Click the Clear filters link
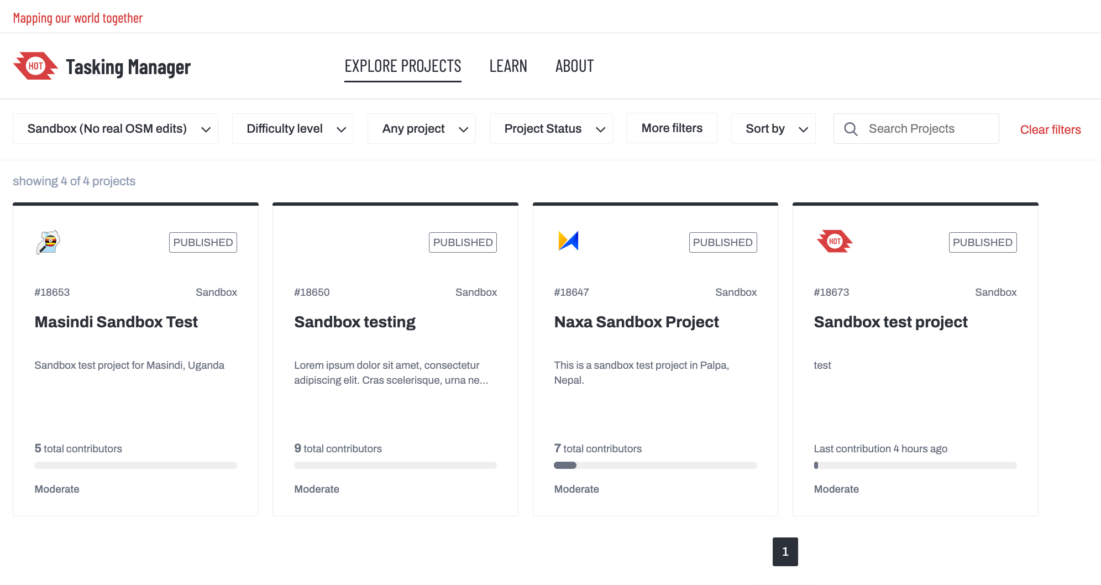This screenshot has height=585, width=1101. click(1050, 129)
